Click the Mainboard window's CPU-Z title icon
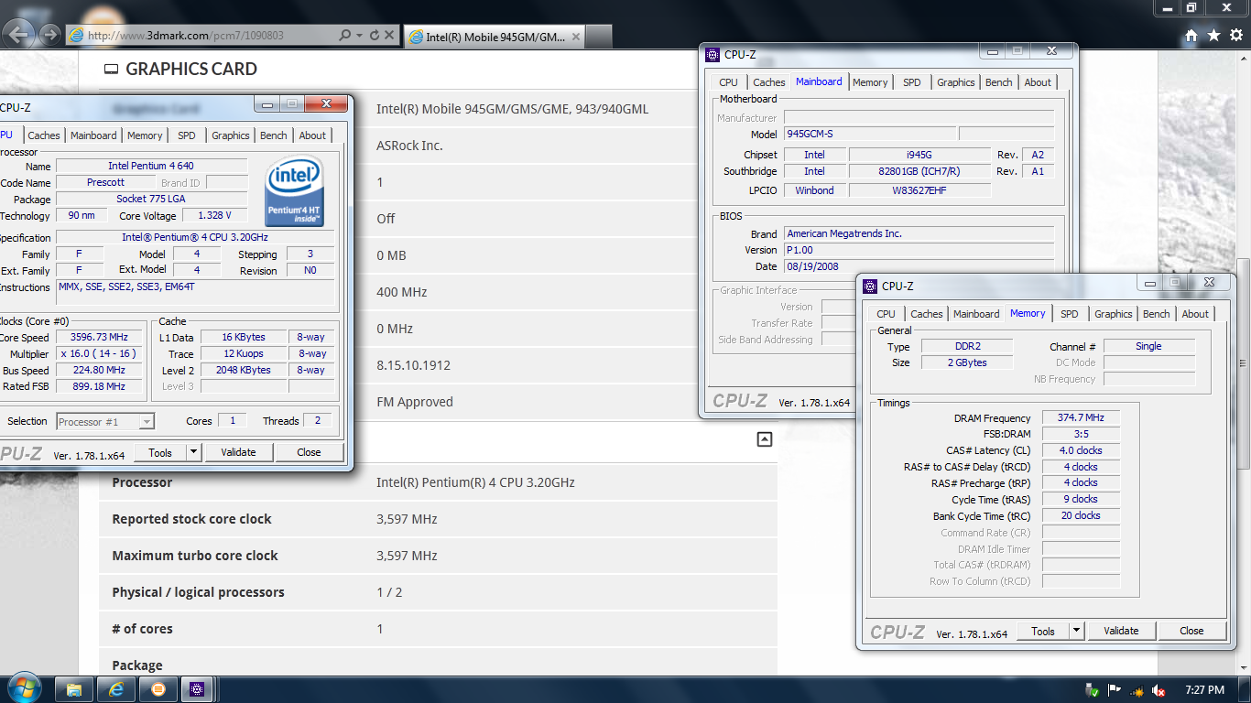The width and height of the screenshot is (1251, 703). [x=713, y=55]
